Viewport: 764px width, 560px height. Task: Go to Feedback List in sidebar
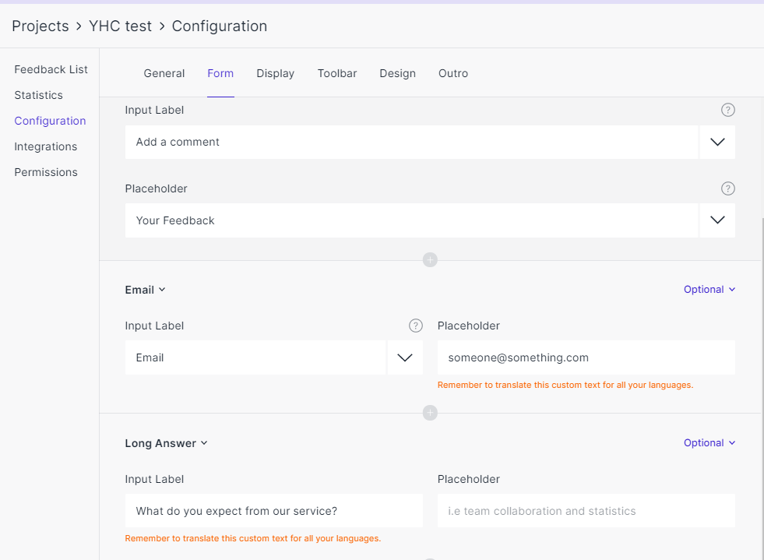coord(51,69)
